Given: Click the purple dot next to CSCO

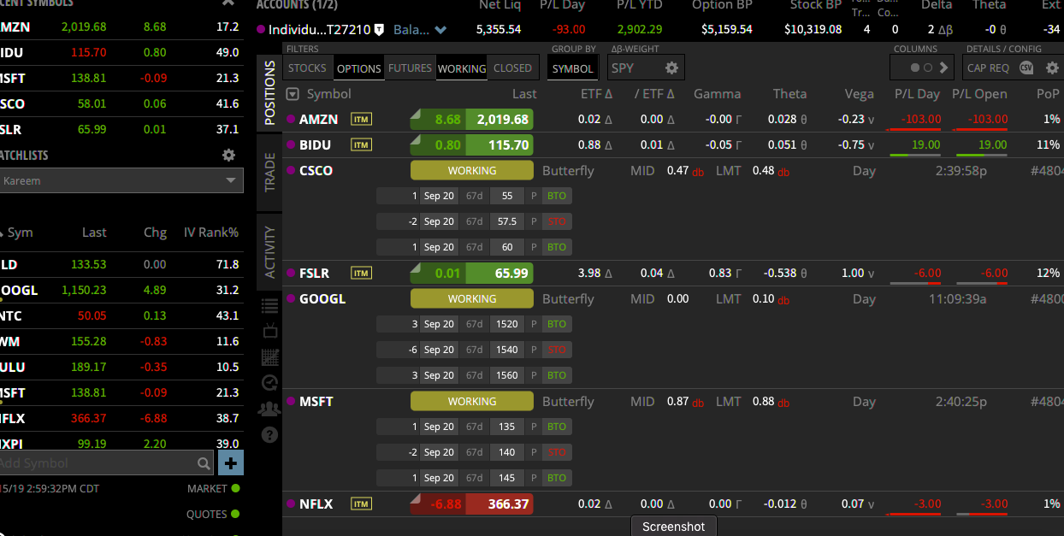Looking at the screenshot, I should coord(291,171).
